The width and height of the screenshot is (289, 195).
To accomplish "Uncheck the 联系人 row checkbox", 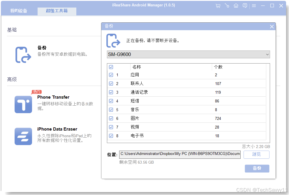I will click(111, 84).
